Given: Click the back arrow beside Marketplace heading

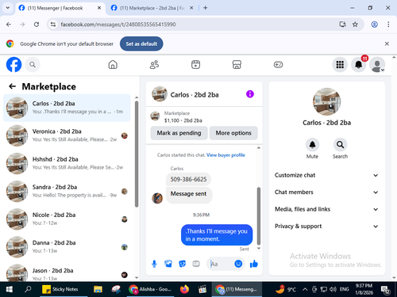Looking at the screenshot, I should point(12,86).
